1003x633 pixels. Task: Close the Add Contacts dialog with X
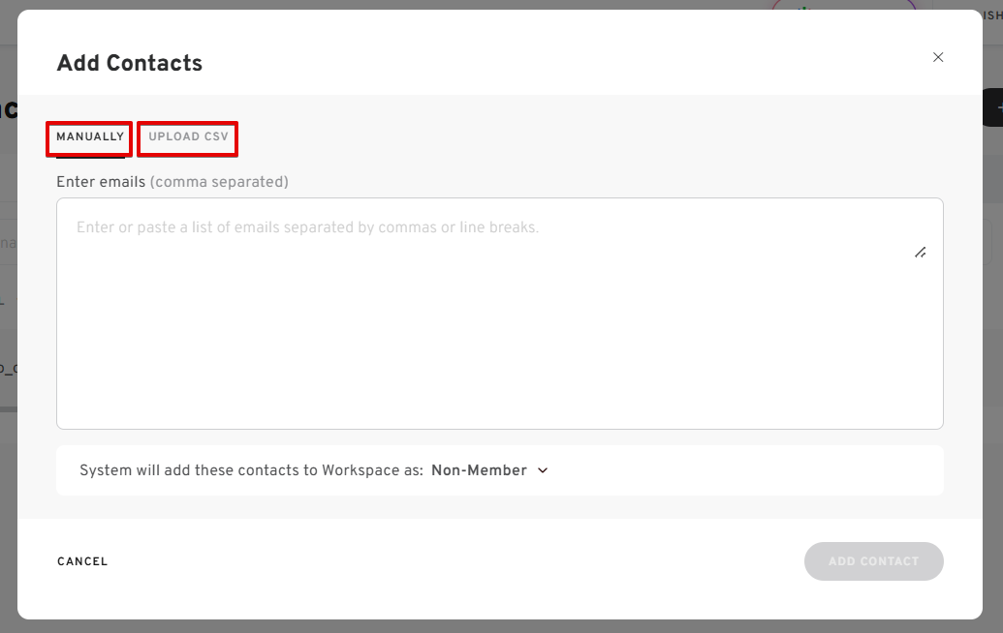938,57
